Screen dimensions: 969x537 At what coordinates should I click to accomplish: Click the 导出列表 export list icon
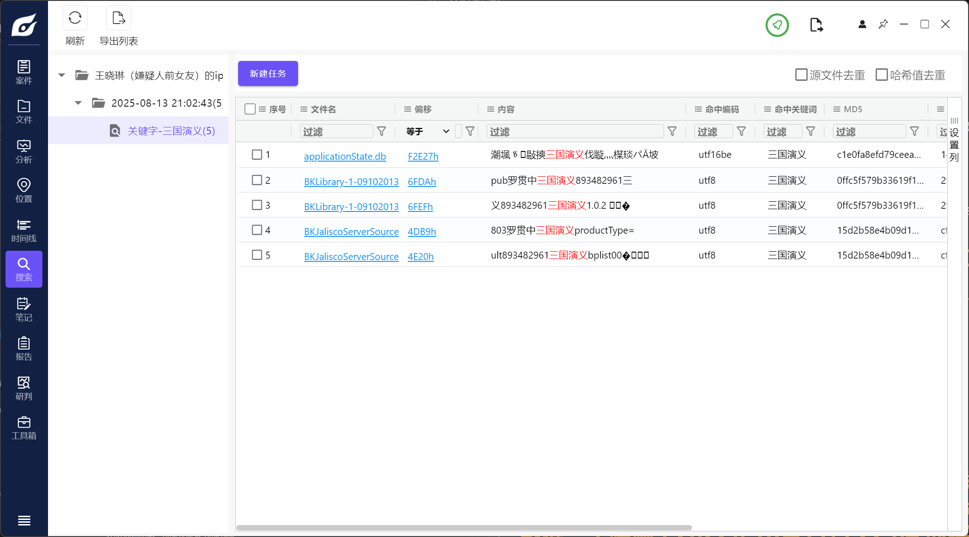click(x=119, y=18)
